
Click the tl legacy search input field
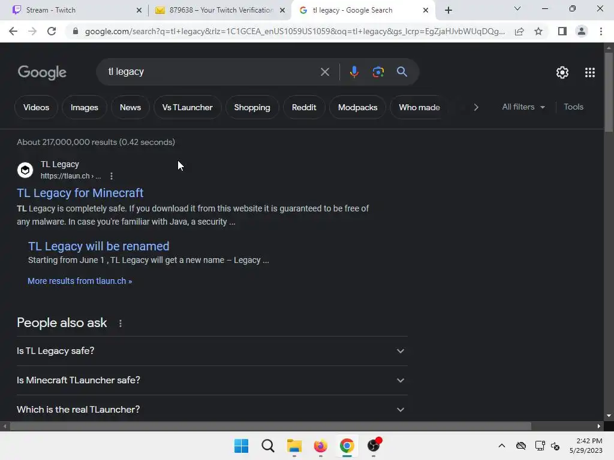click(x=212, y=72)
